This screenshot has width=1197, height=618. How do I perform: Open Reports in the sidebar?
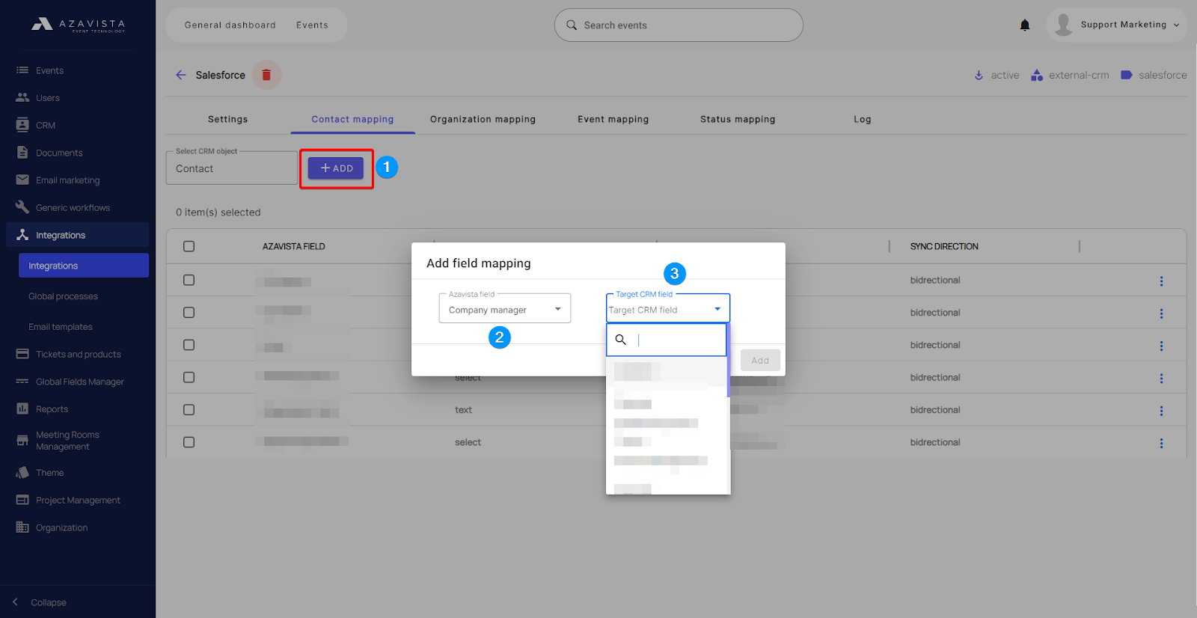coord(52,409)
